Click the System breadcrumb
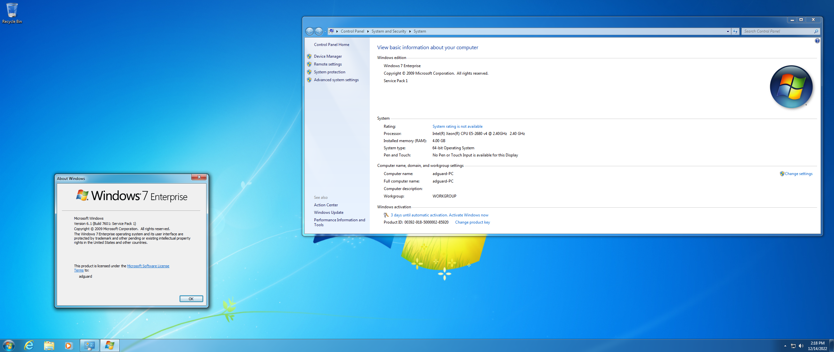Screen dimensions: 834x352 [x=420, y=31]
